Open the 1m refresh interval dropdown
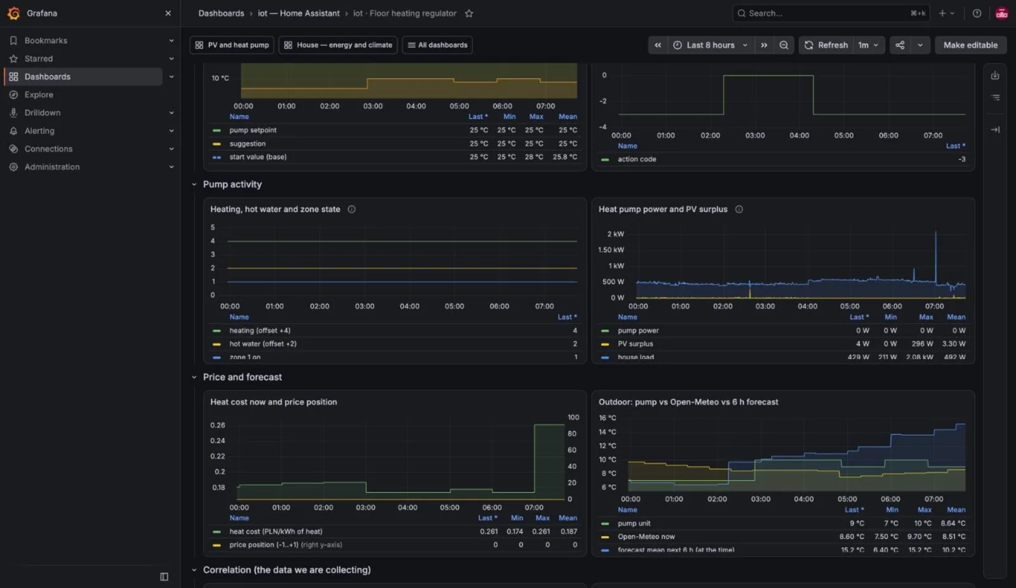1016x588 pixels. coord(868,45)
